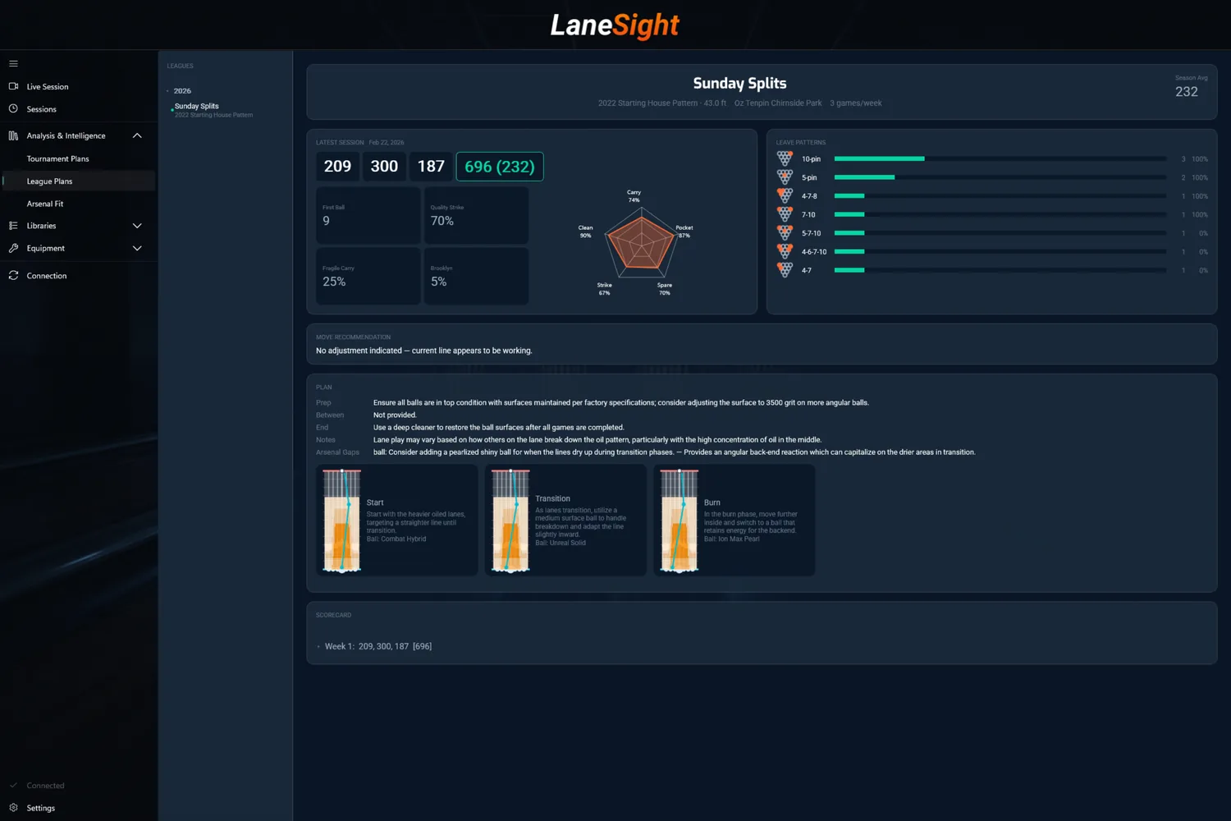Viewport: 1231px width, 821px height.
Task: Open the 696 (232) series total
Action: (x=499, y=166)
